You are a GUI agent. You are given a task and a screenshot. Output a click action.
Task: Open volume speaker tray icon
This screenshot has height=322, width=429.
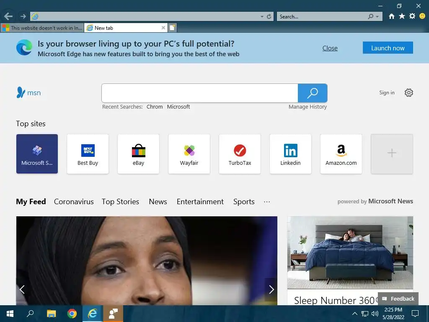(375, 314)
